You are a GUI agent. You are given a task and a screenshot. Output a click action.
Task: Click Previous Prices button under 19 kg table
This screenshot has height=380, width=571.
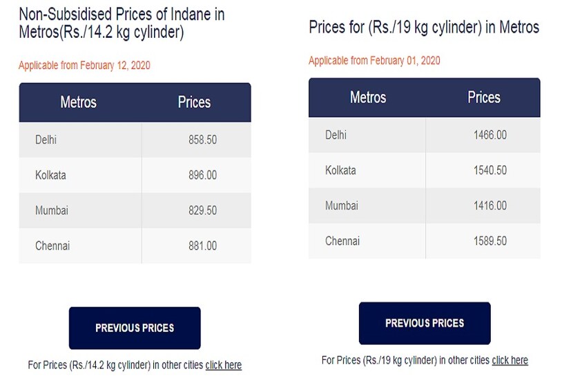coord(425,323)
